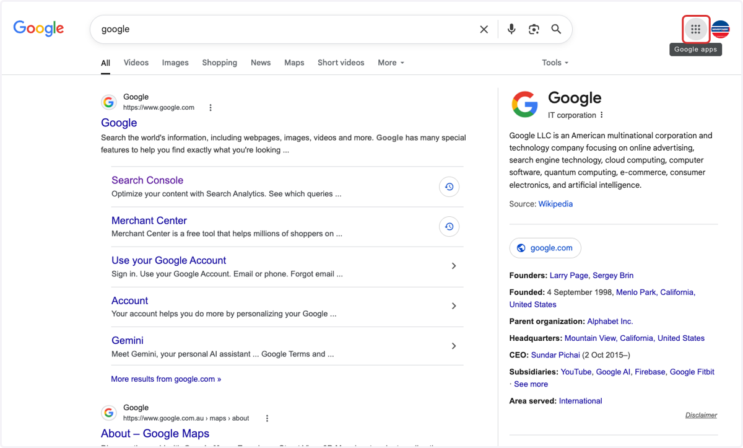This screenshot has width=743, height=448.
Task: Click the Maps about URL breadcrumb
Action: (x=186, y=418)
